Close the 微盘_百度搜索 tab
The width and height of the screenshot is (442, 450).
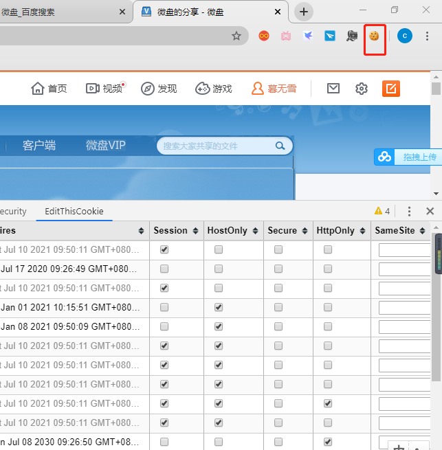[122, 12]
